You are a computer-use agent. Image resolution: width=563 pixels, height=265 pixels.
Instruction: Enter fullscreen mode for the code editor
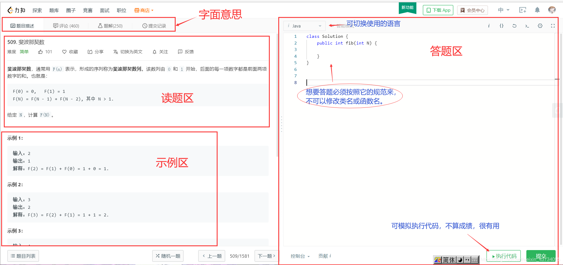[x=553, y=26]
